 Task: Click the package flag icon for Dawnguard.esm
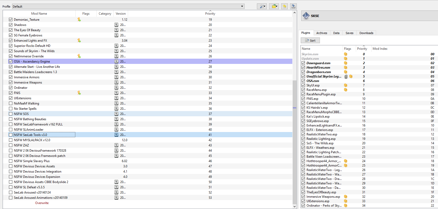[346, 63]
